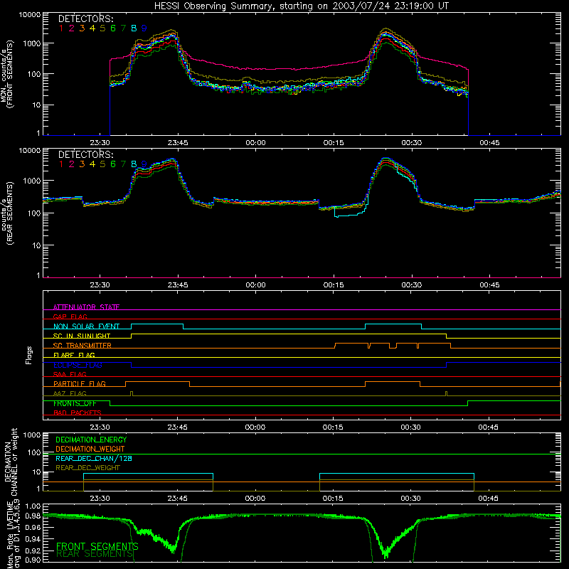Click the DECIMATION_ENERGY legend entry
Viewport: 569px width, 569px height.
tap(91, 440)
